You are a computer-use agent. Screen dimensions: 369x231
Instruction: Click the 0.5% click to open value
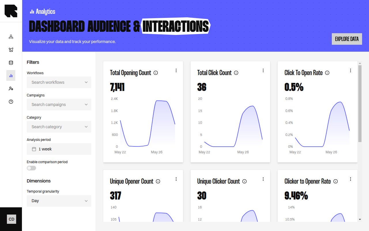click(x=294, y=87)
